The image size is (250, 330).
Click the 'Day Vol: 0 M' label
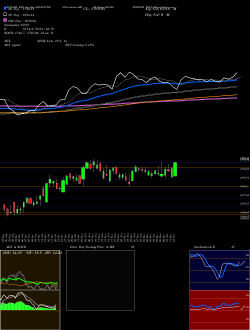157,15
